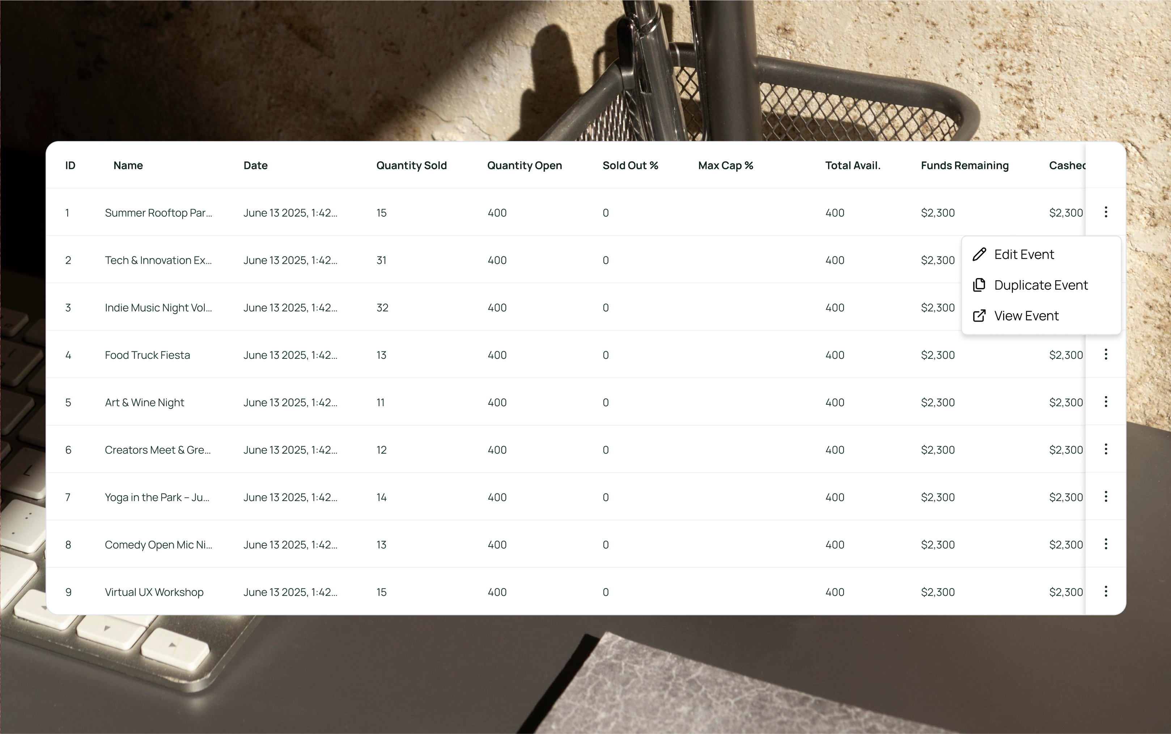Open three-dot menu for Art & Wine Night

coord(1106,402)
